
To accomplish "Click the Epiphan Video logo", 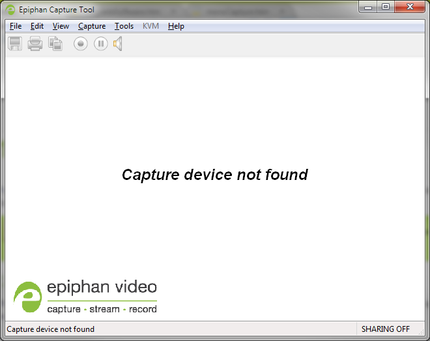I will click(85, 297).
